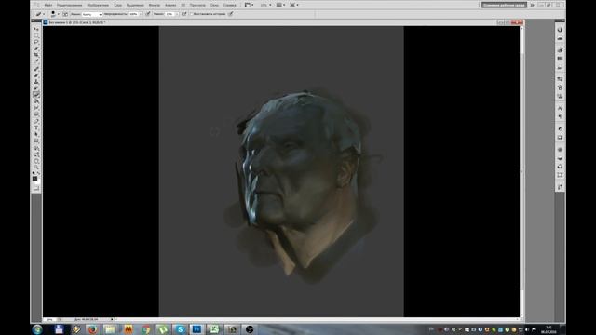This screenshot has width=596, height=335.
Task: Select the History Brush tool
Action: pyautogui.click(x=36, y=87)
